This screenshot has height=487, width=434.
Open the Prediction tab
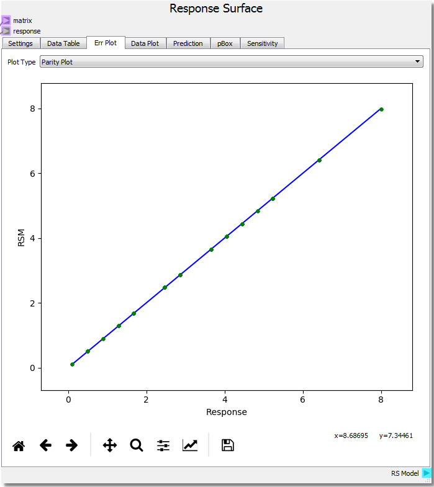188,43
